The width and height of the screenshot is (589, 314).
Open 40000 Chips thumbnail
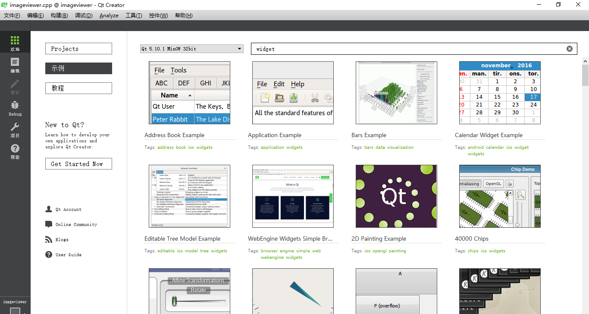[500, 196]
